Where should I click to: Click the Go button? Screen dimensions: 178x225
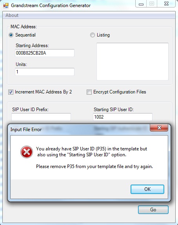click(x=153, y=210)
